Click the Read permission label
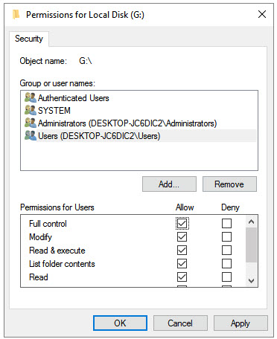The image size is (277, 339). pyautogui.click(x=39, y=277)
